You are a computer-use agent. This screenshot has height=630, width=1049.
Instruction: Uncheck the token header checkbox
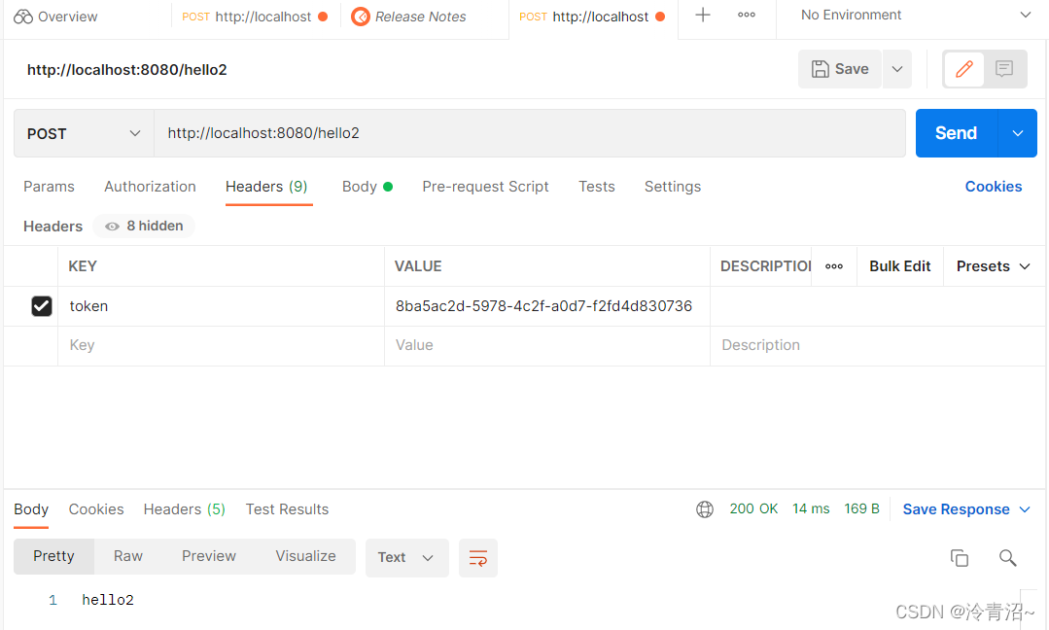click(x=42, y=306)
